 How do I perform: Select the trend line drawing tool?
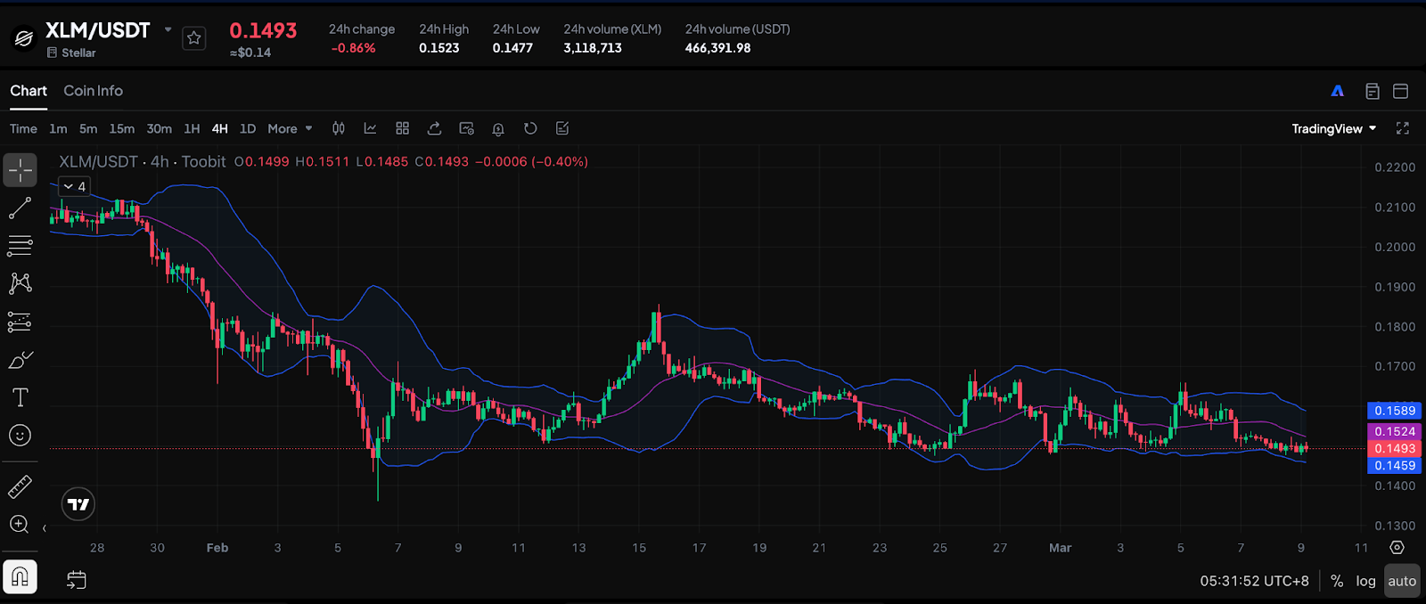[x=20, y=208]
